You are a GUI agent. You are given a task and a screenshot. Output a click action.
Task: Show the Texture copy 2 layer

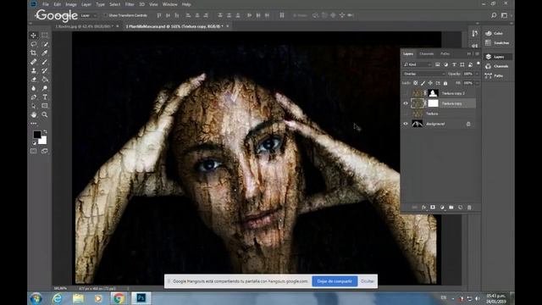pos(406,93)
